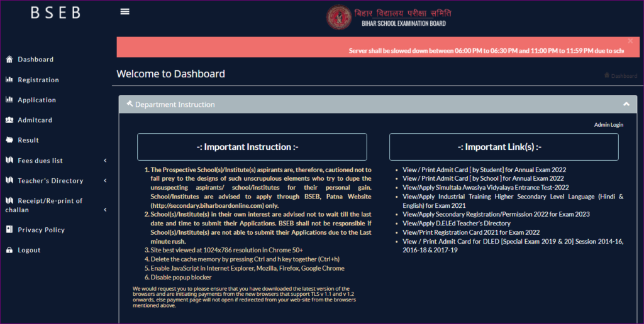Open Print Registration Card 2021 link
The width and height of the screenshot is (644, 324).
(x=471, y=232)
